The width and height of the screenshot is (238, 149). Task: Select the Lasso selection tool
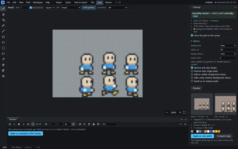(x=3, y=54)
